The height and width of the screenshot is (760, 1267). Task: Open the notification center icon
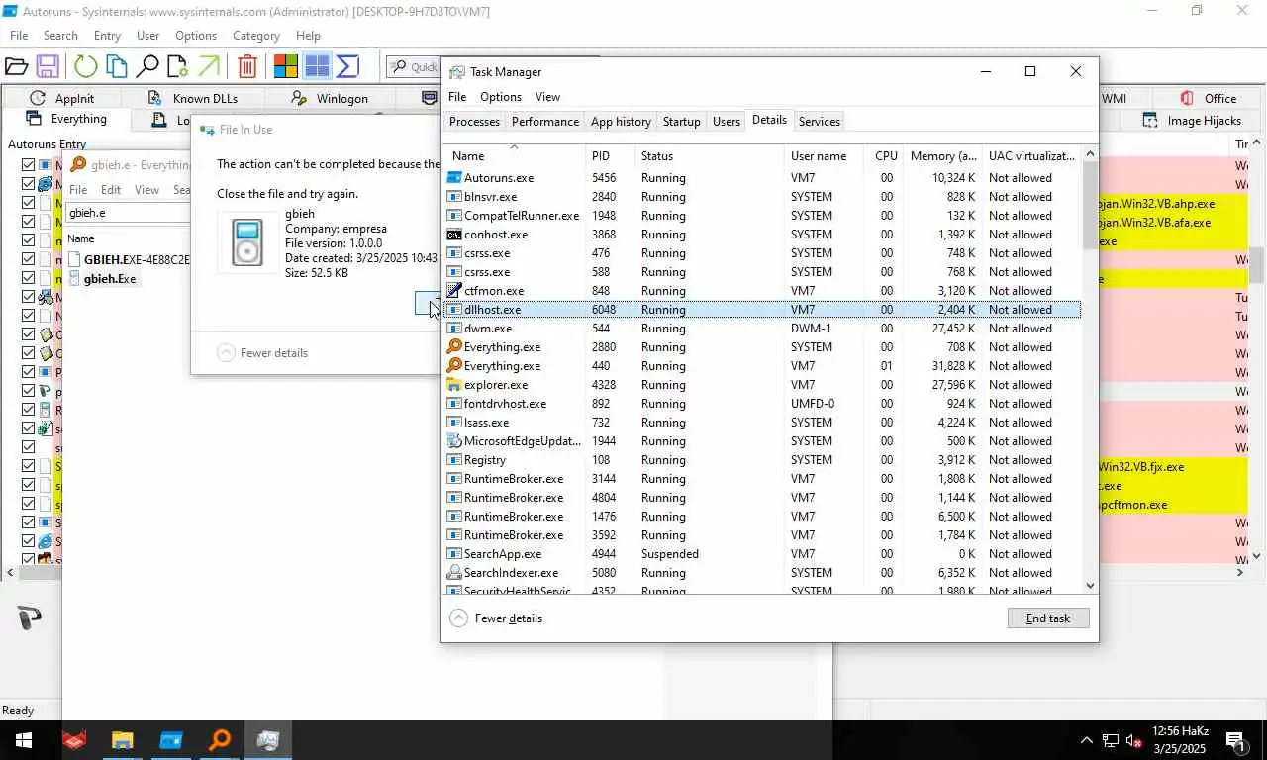pyautogui.click(x=1235, y=740)
